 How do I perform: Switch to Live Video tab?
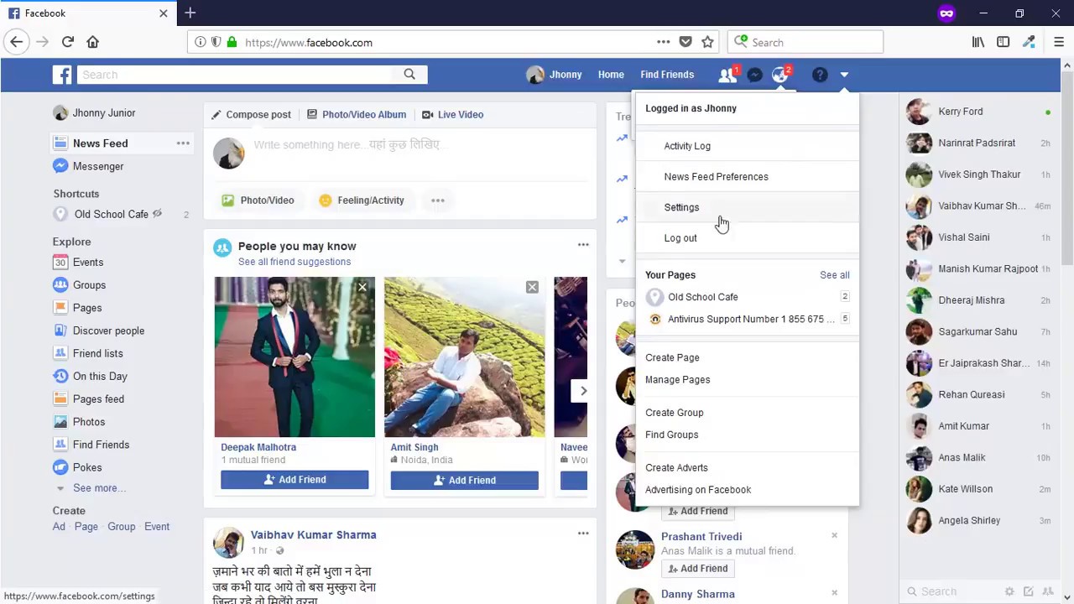[452, 115]
